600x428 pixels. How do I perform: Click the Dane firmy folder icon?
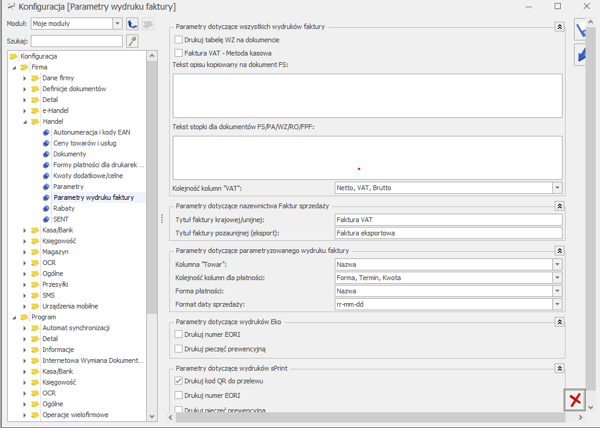tap(36, 78)
